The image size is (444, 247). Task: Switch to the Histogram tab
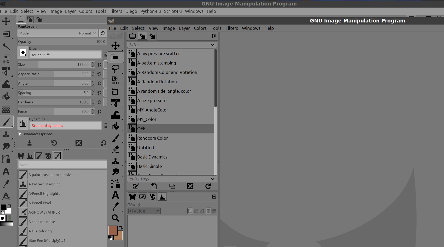(x=162, y=197)
